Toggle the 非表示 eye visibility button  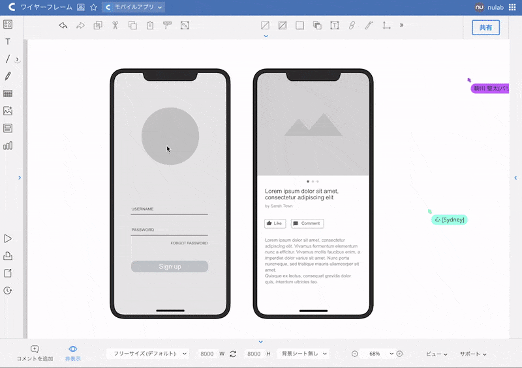73,353
